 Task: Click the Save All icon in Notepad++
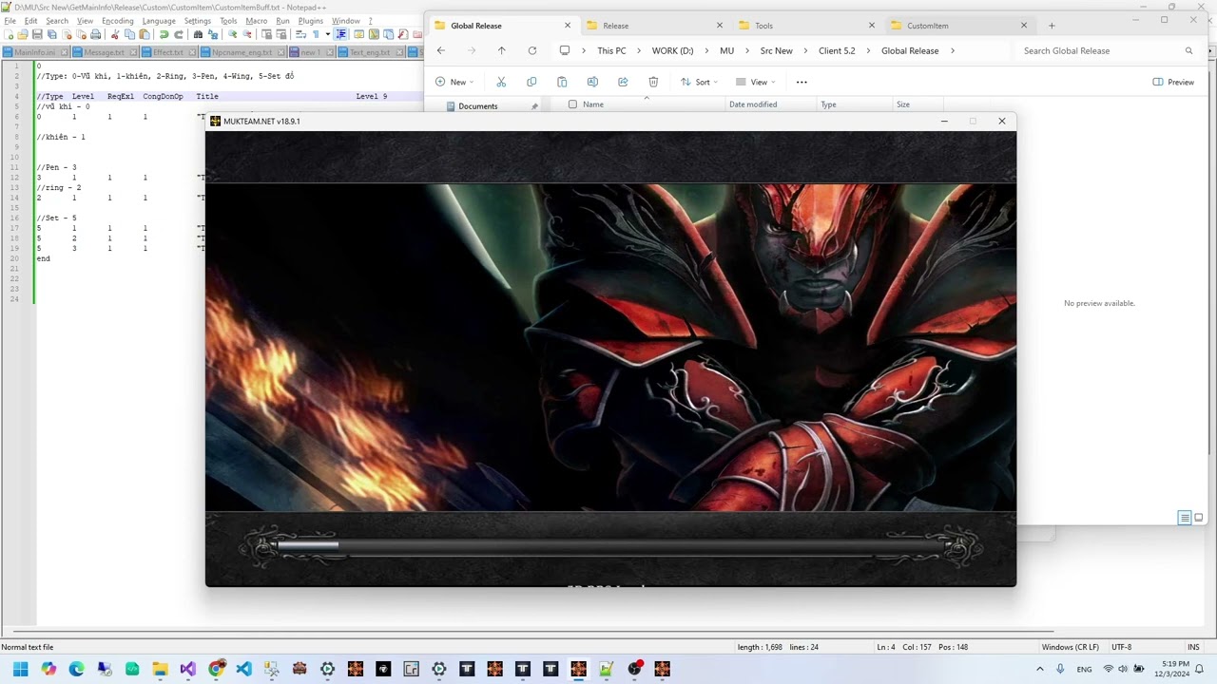pos(52,35)
